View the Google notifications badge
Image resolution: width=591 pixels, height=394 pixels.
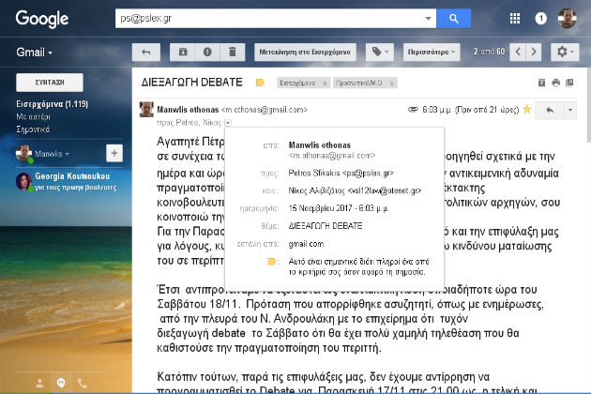coord(541,19)
